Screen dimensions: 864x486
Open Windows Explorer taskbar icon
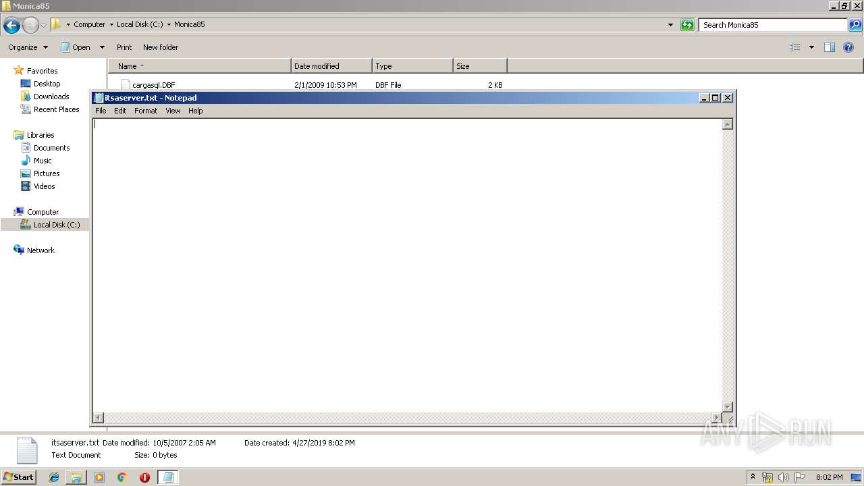(76, 477)
